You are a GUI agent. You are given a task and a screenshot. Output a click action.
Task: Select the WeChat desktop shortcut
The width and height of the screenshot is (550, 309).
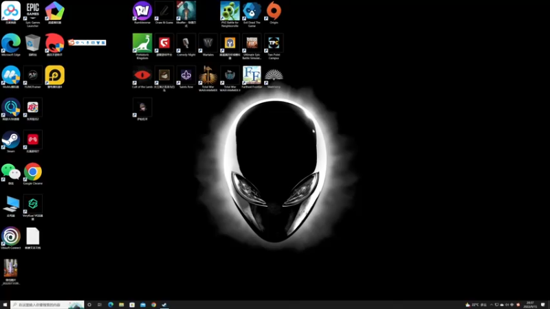[11, 174]
